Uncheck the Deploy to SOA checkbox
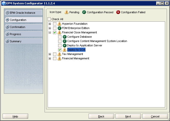The width and height of the screenshot is (170, 121). pyautogui.click(x=60, y=50)
